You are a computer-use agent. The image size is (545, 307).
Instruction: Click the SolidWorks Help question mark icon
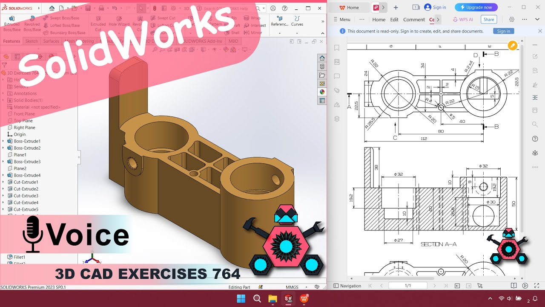click(x=284, y=8)
